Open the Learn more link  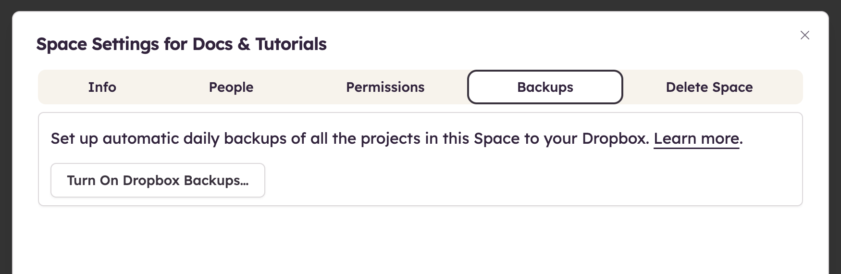[x=696, y=138]
